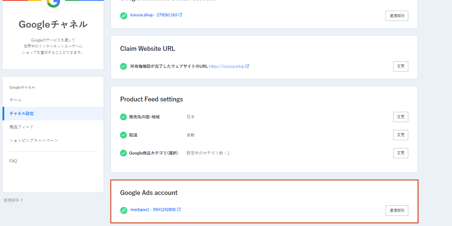Image resolution: width=452 pixels, height=226 pixels.
Task: Click 変更 button for Claim Website URL
Action: tap(401, 66)
